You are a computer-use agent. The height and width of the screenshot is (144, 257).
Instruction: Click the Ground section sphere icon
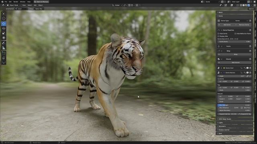click(218, 59)
